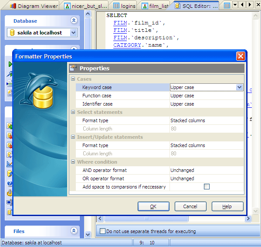Show previous tabs with left arrow
This screenshot has width=261, height=247.
(242, 5)
